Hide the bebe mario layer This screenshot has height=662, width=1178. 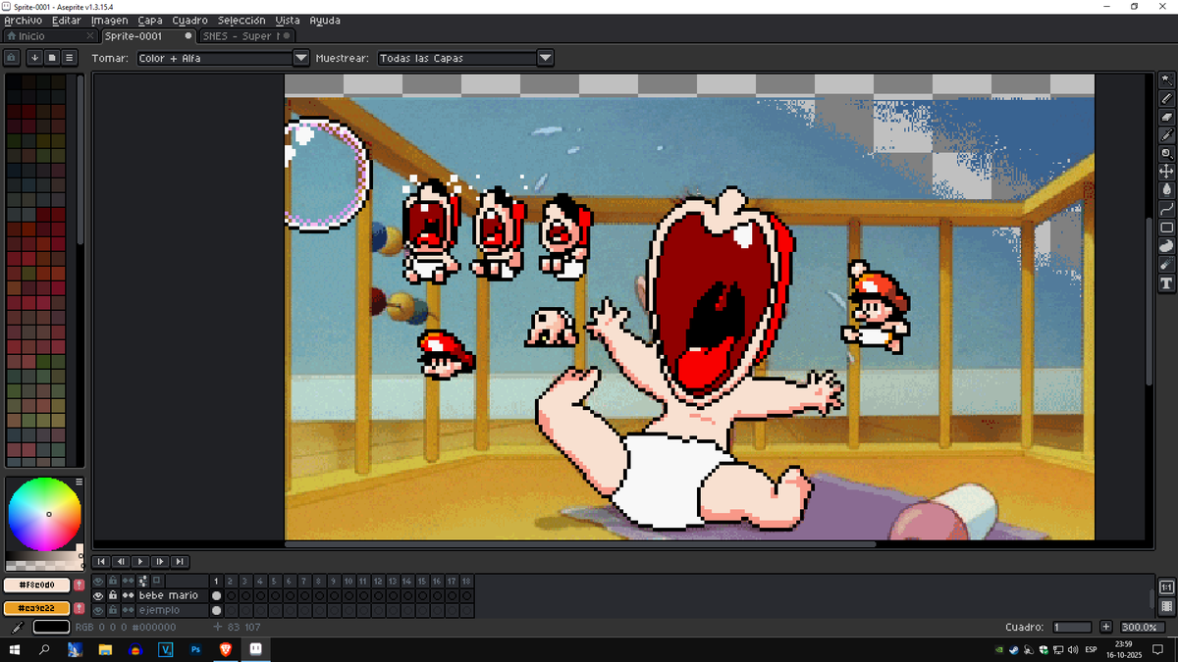point(98,595)
